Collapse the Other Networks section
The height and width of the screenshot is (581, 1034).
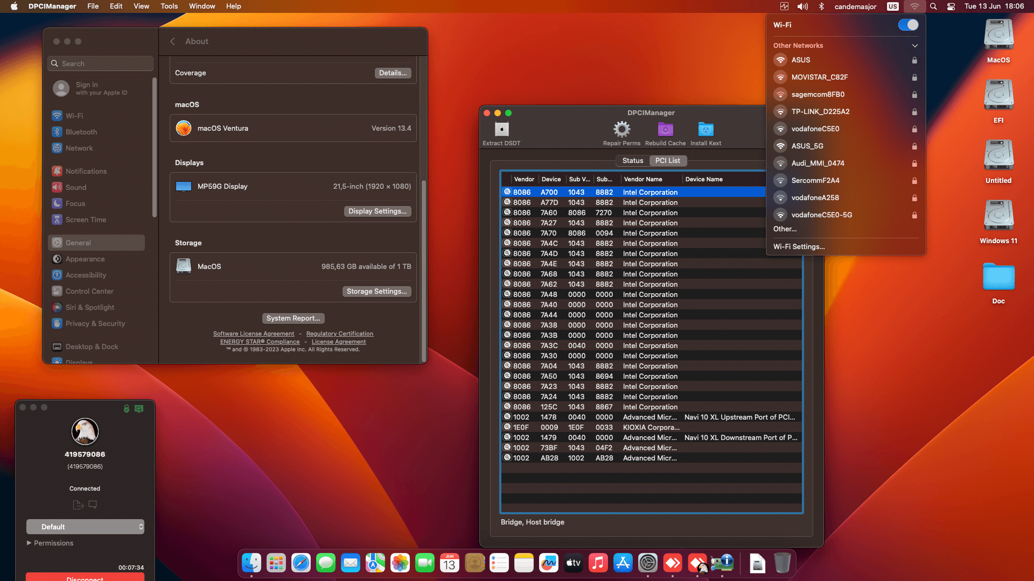(x=914, y=46)
